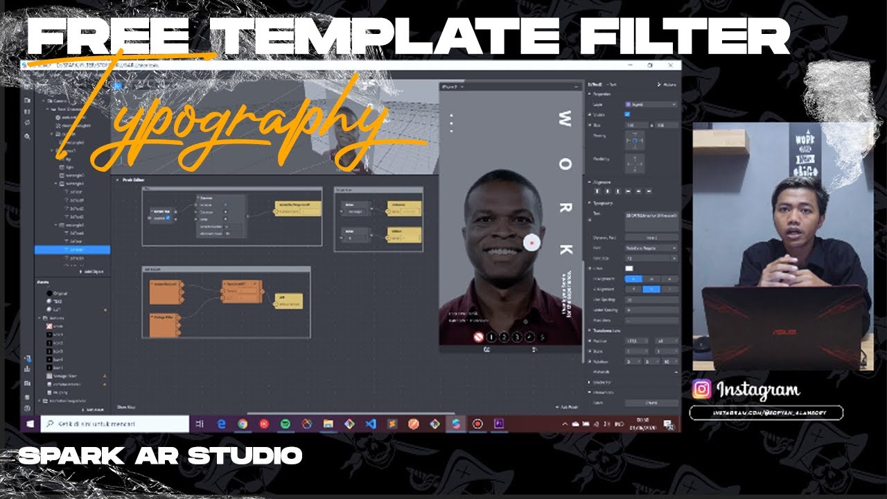The height and width of the screenshot is (499, 887).
Task: Collapse the Transformations section
Action: tap(590, 331)
